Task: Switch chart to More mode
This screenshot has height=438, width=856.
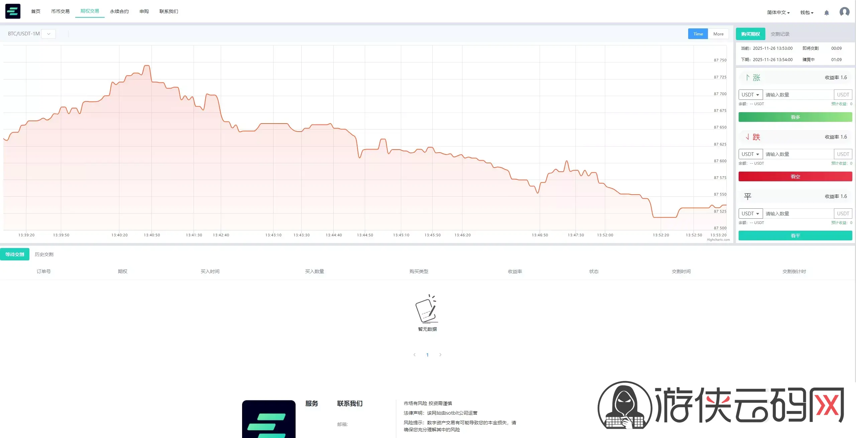Action: click(x=718, y=34)
